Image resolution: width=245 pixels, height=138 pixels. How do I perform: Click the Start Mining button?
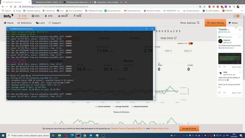215,23
